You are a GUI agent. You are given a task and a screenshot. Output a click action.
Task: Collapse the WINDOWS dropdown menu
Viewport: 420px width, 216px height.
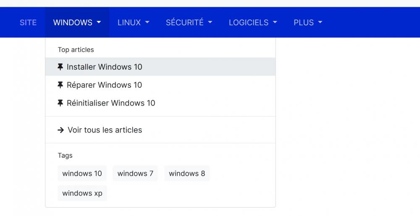[x=77, y=23]
